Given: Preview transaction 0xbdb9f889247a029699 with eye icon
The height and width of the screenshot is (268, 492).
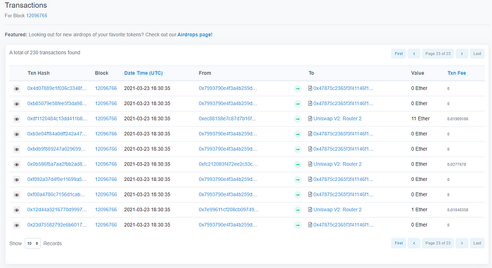Looking at the screenshot, I should pyautogui.click(x=17, y=149).
